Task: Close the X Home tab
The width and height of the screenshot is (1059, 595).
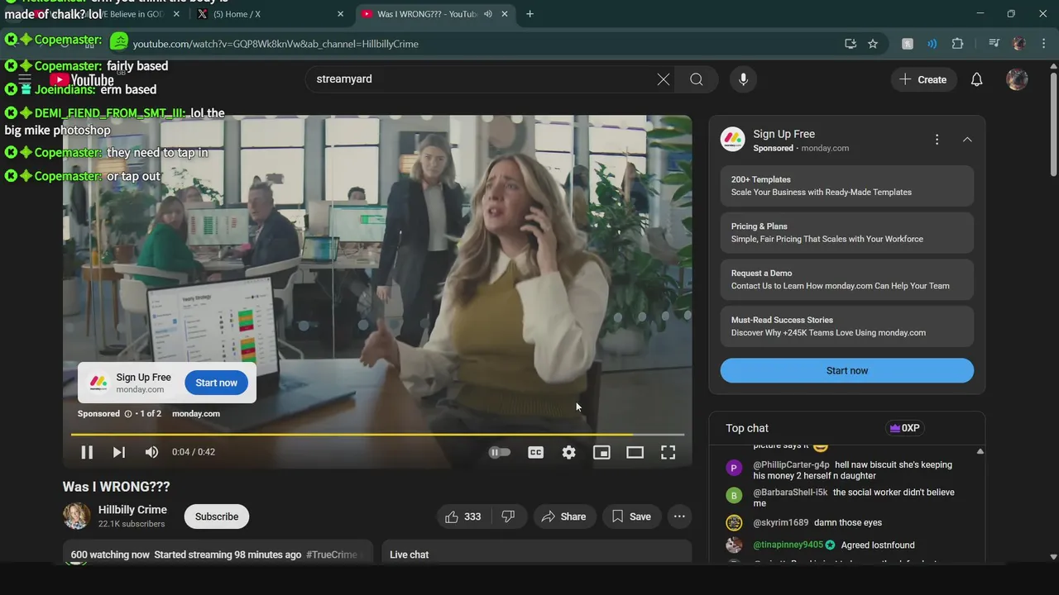Action: click(340, 14)
